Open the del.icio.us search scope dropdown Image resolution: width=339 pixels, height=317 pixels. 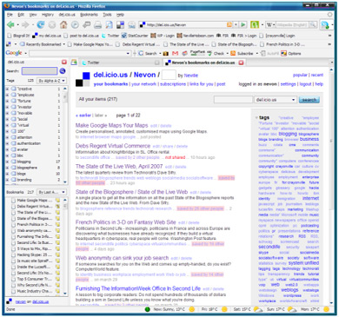[276, 100]
